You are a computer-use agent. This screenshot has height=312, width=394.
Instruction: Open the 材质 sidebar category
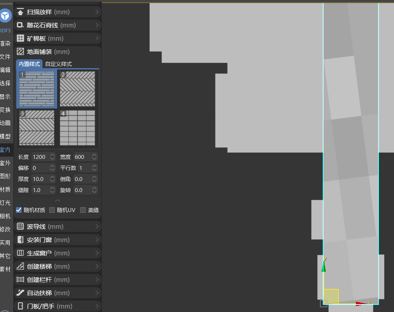5,189
